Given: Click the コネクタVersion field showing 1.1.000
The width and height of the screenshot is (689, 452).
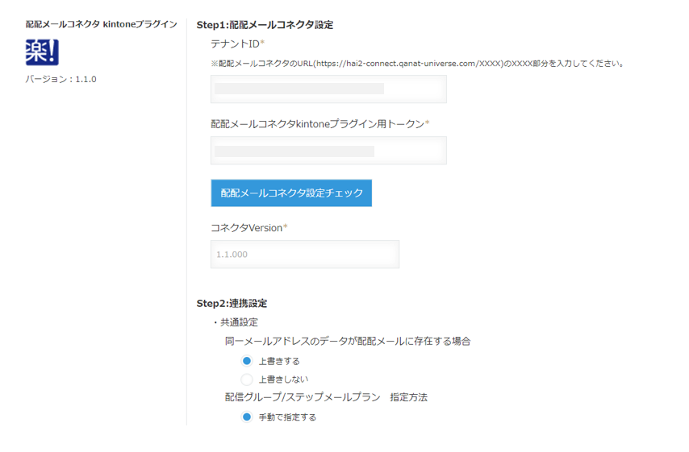Looking at the screenshot, I should (x=305, y=255).
